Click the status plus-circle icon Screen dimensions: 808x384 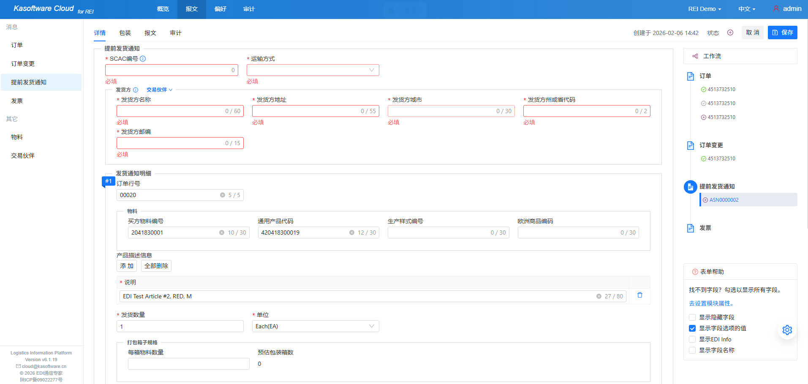[730, 32]
